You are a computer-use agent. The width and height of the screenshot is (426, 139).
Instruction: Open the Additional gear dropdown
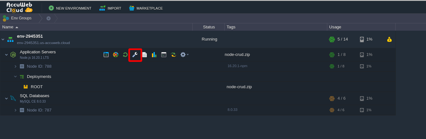[x=184, y=55]
